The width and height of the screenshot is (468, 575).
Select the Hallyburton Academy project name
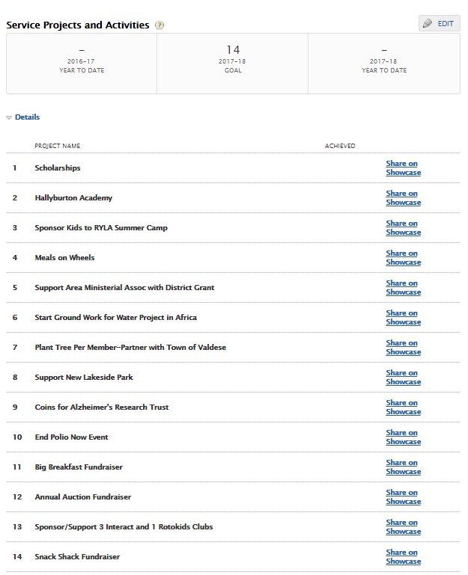pos(73,197)
